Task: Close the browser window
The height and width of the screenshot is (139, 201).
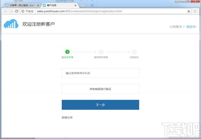Action: [195, 1]
